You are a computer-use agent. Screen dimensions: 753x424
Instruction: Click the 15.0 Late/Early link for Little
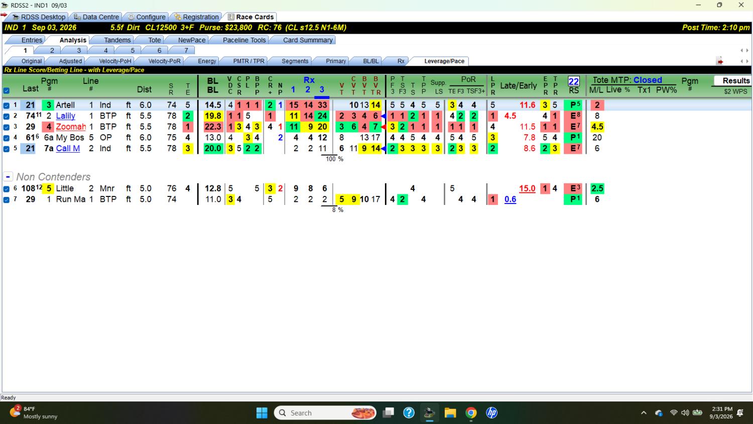click(527, 189)
